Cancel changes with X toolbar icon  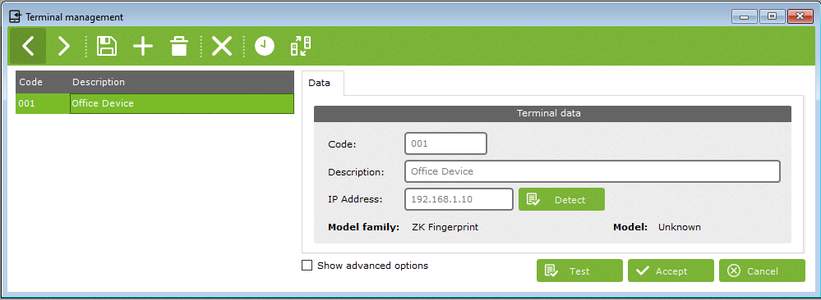point(222,46)
